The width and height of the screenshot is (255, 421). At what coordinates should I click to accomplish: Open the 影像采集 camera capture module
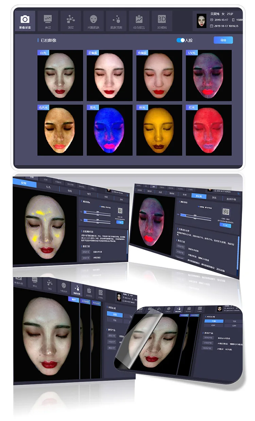tap(25, 21)
